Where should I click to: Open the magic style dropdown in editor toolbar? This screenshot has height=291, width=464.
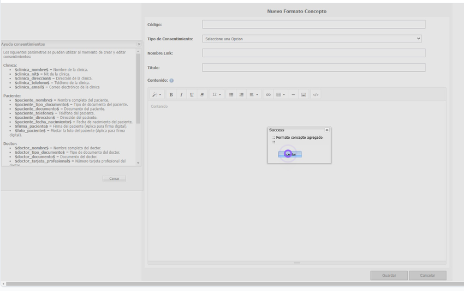(x=157, y=94)
